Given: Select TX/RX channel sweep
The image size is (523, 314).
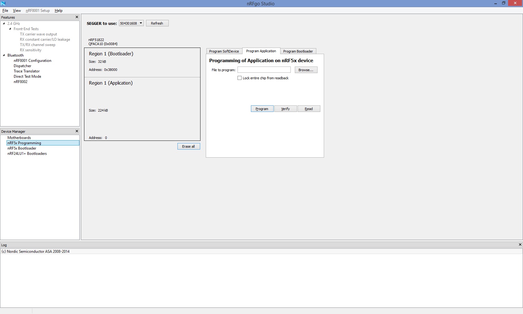Looking at the screenshot, I should coord(37,45).
